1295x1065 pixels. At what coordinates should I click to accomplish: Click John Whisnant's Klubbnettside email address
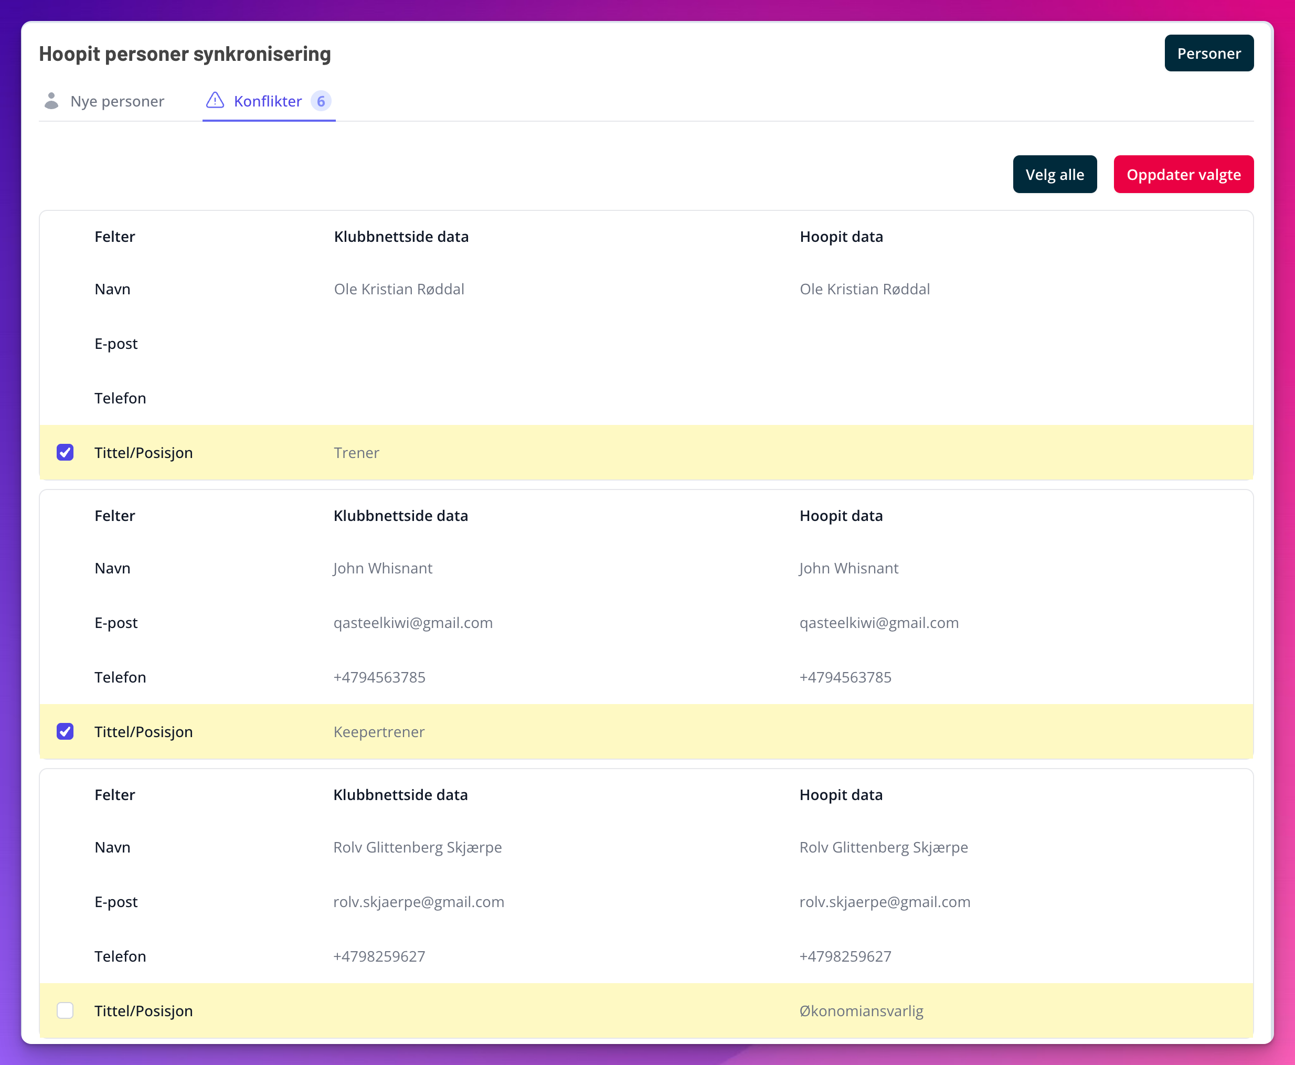pos(413,623)
